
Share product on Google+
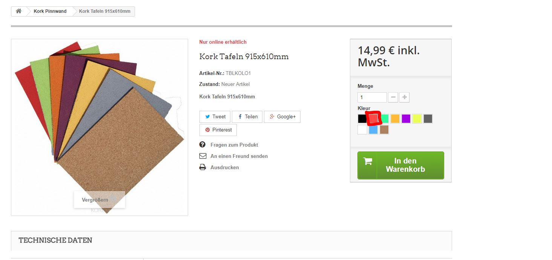tap(282, 117)
